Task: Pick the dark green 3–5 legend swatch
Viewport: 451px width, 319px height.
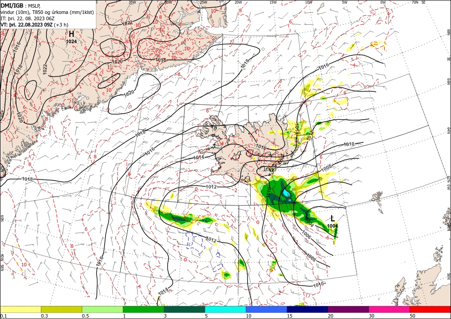Action: point(184,310)
